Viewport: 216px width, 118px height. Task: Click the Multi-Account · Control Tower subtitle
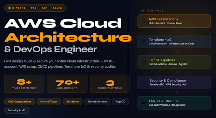165,23
